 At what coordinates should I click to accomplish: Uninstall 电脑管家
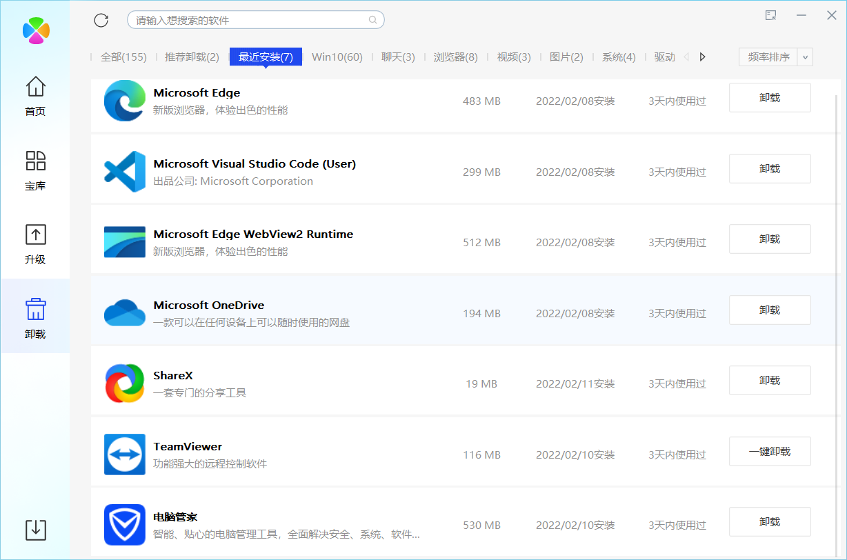770,522
